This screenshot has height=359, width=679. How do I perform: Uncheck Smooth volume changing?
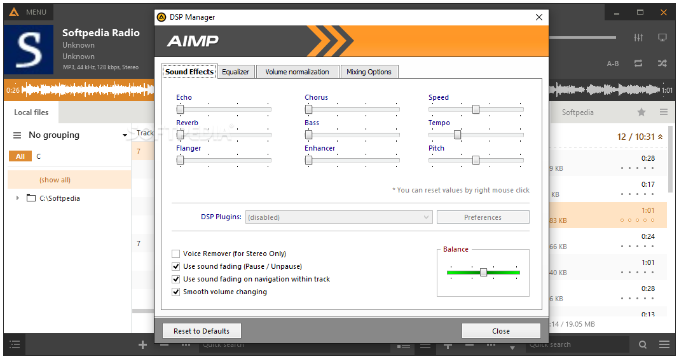176,292
